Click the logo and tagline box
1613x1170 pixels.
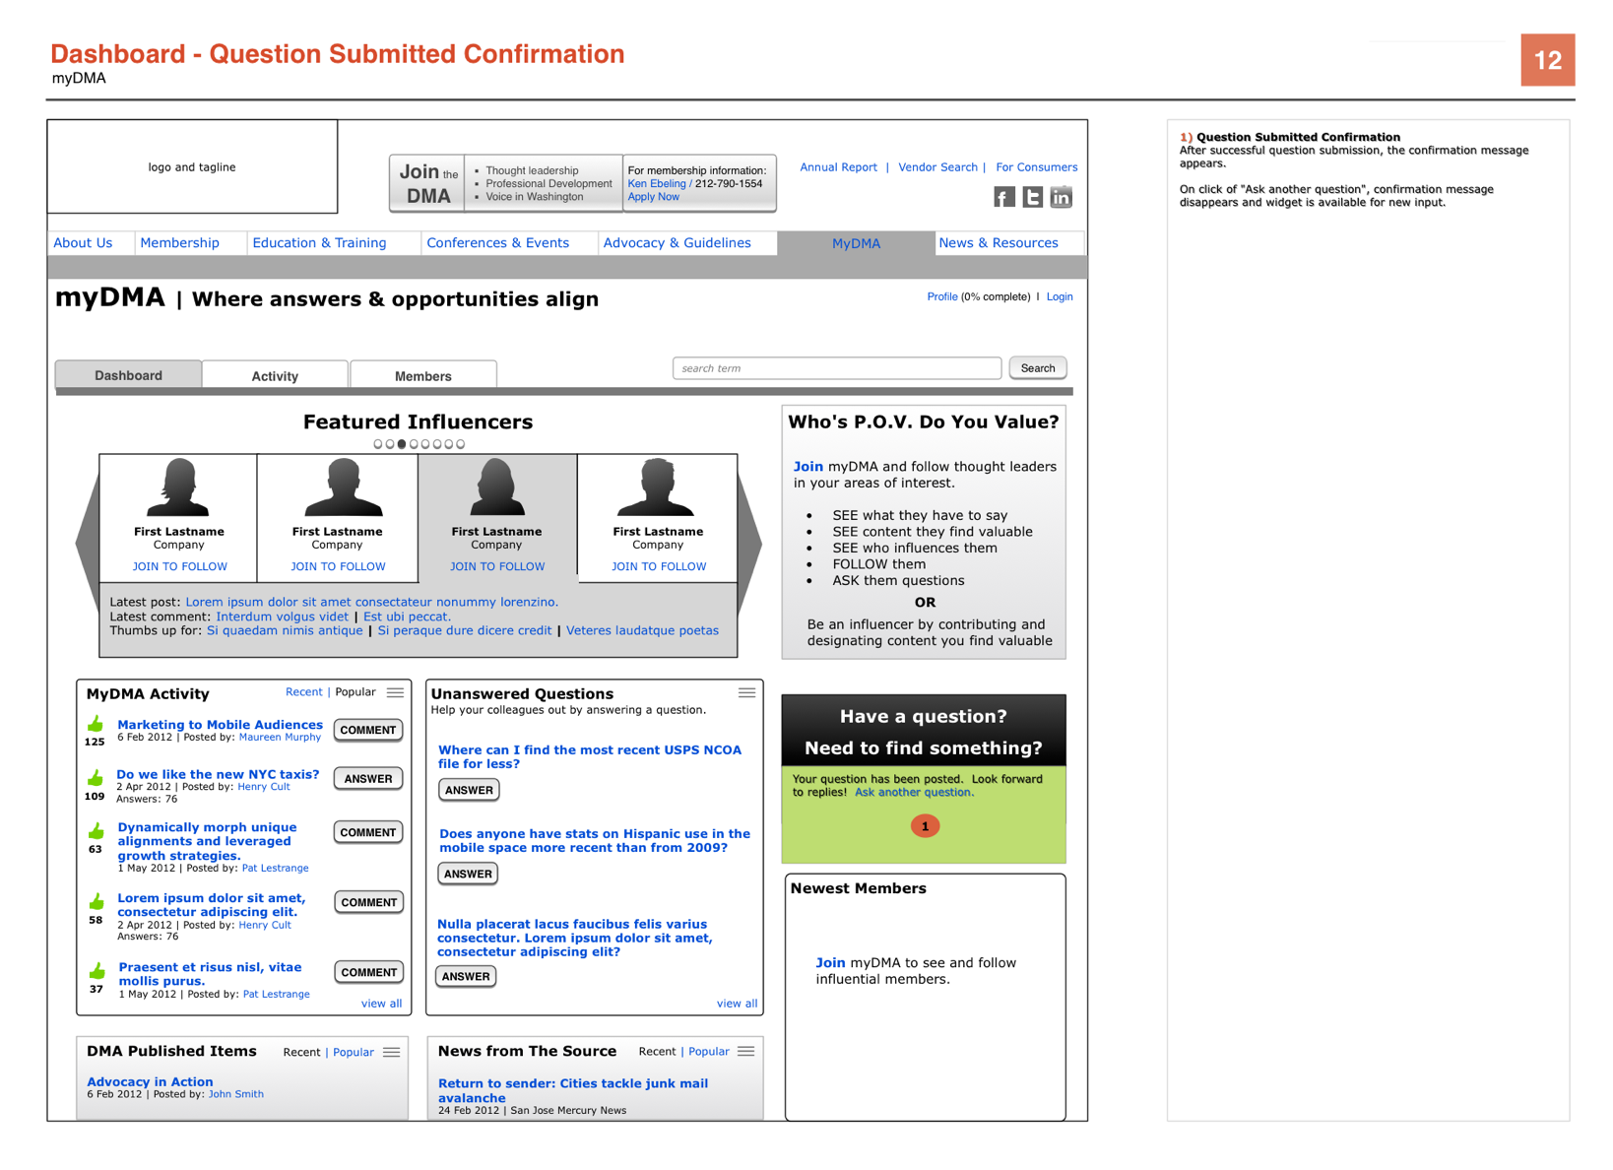pos(192,167)
